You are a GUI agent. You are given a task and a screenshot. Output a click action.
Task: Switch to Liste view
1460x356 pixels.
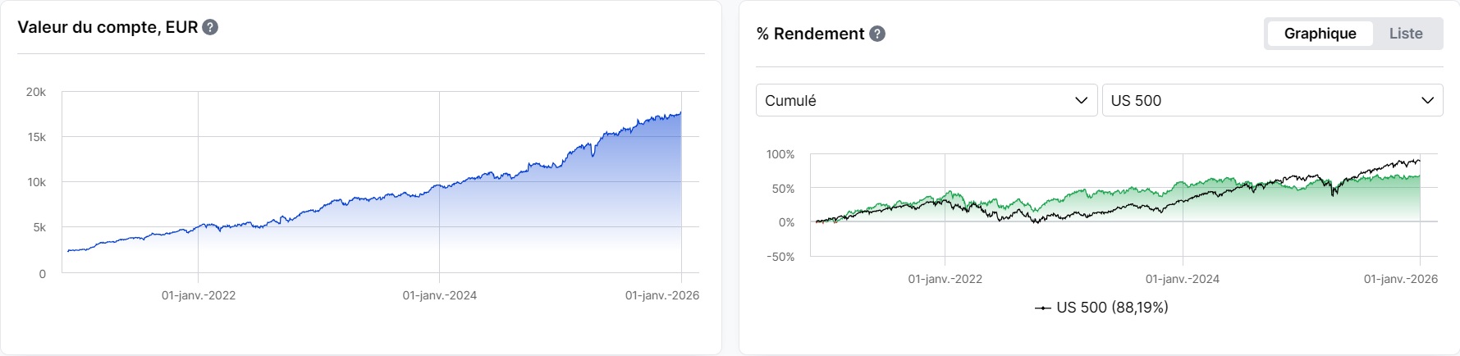point(1405,34)
